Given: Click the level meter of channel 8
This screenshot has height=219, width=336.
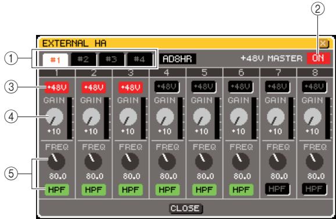Looking at the screenshot, I should [328, 118].
